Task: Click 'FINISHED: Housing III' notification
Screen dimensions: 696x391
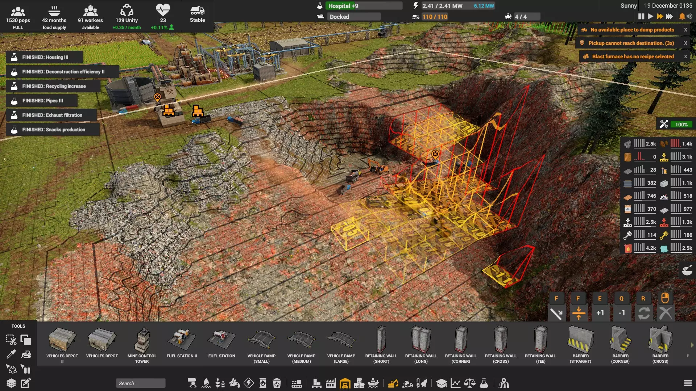Action: 45,57
